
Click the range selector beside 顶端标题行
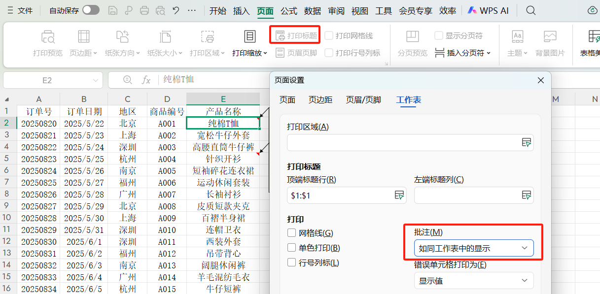400,195
